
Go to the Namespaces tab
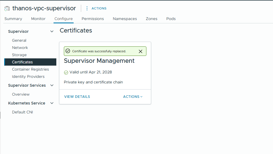(x=125, y=19)
